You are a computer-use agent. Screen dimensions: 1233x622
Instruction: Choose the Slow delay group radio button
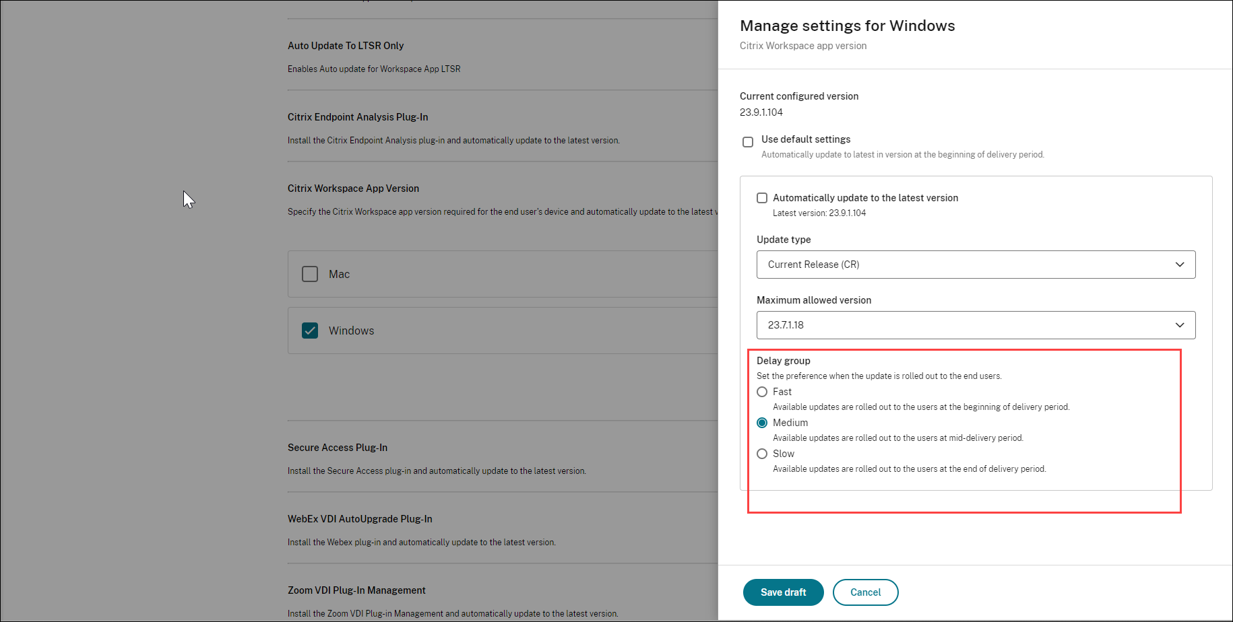coord(762,454)
